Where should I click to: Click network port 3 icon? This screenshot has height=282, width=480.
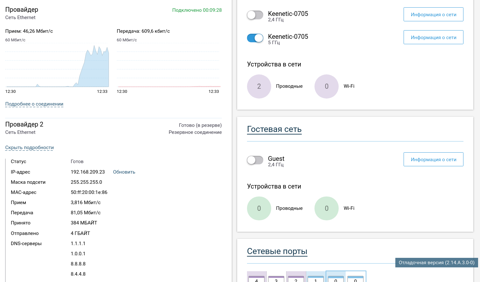(x=276, y=279)
